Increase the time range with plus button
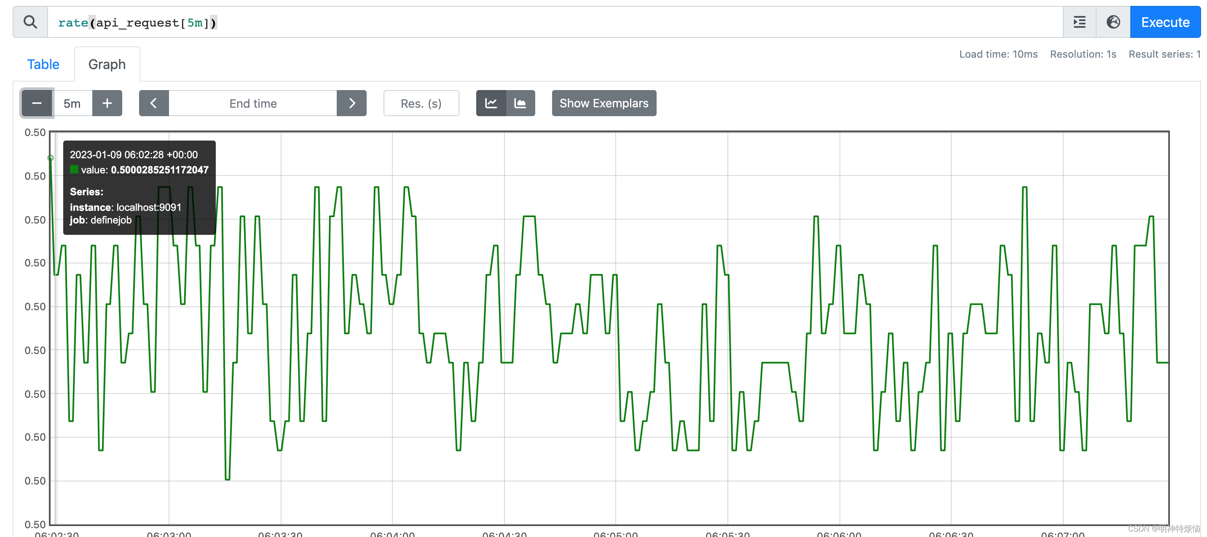1207x537 pixels. tap(107, 103)
